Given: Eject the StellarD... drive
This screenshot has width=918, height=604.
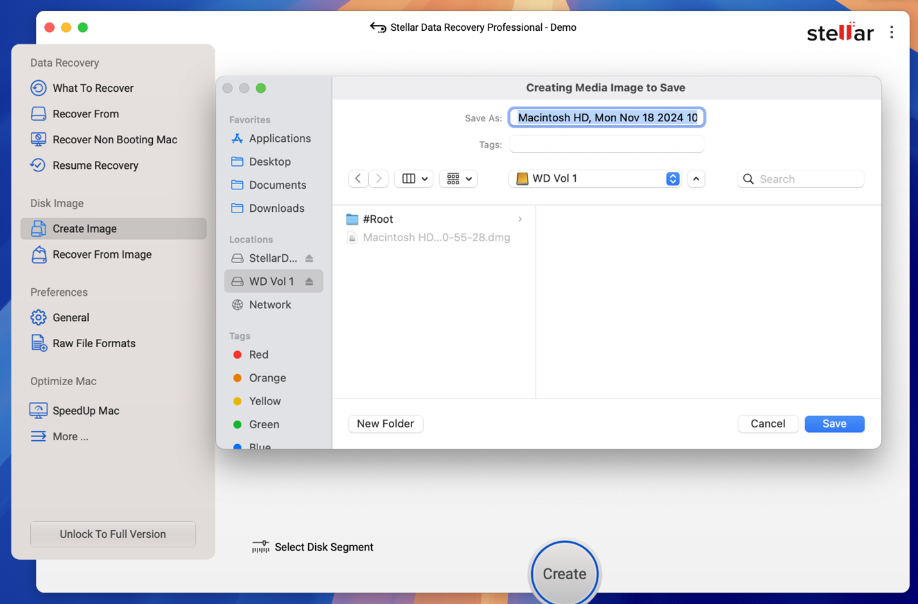Looking at the screenshot, I should pyautogui.click(x=309, y=258).
